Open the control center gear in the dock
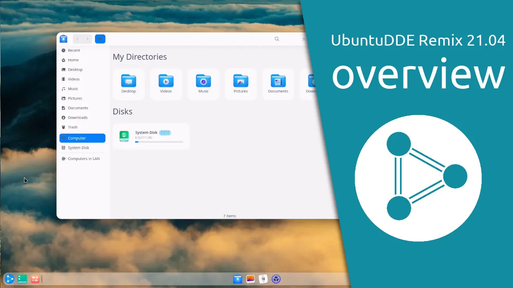The width and height of the screenshot is (513, 288). coord(276,279)
